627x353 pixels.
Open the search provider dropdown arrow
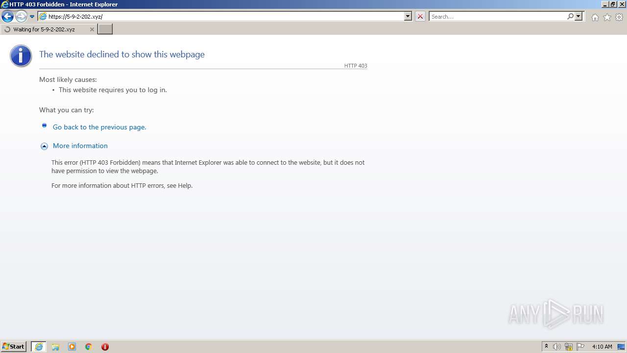tap(579, 16)
